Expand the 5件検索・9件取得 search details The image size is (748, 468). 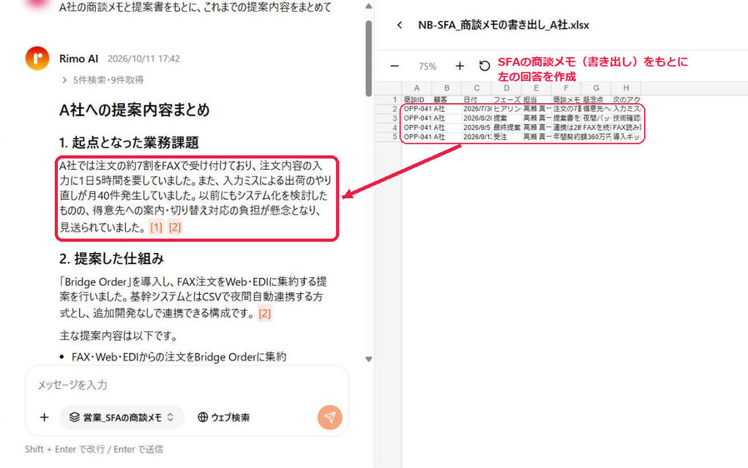(102, 80)
